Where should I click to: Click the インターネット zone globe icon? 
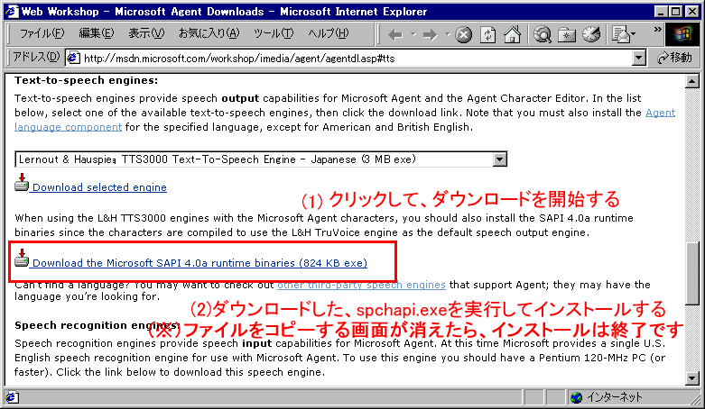576,397
